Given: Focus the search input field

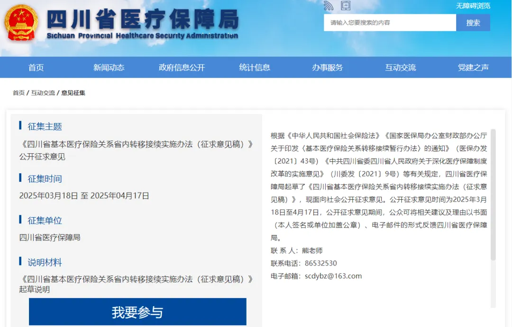Looking at the screenshot, I should (390, 23).
